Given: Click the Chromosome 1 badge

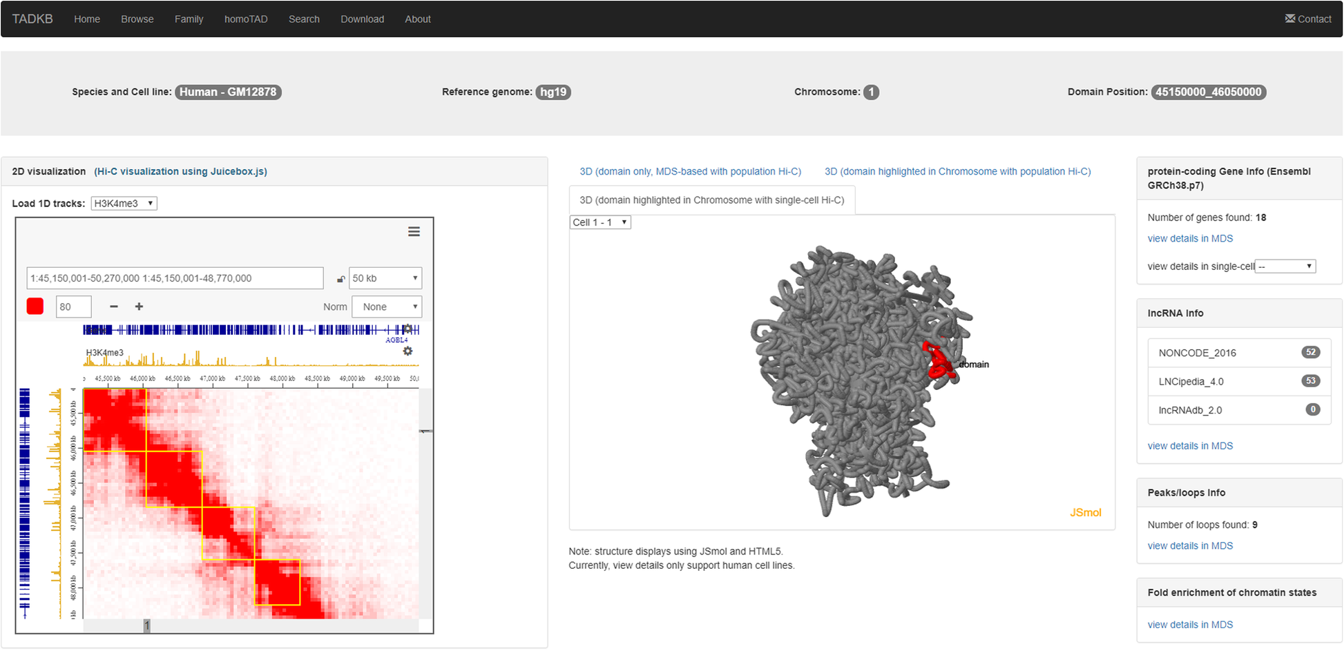Looking at the screenshot, I should [872, 92].
